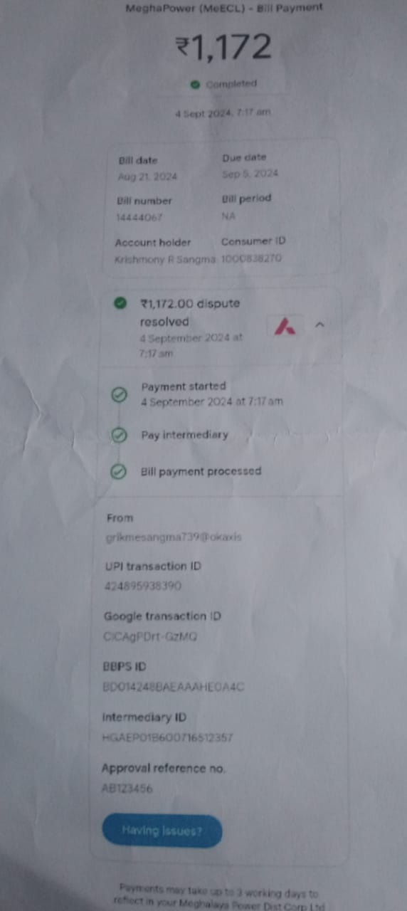407x911 pixels.
Task: Click approval reference AB123456
Action: (127, 789)
